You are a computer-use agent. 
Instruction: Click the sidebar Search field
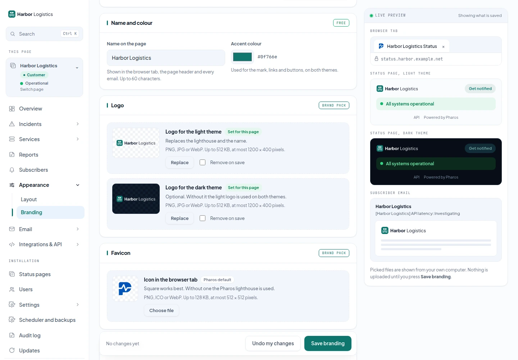pyautogui.click(x=45, y=34)
